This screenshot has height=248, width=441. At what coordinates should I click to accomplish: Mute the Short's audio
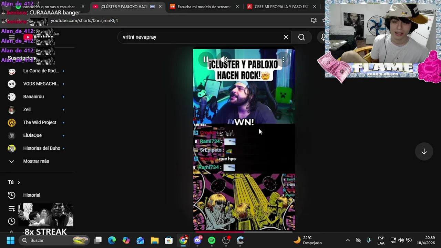(x=224, y=60)
